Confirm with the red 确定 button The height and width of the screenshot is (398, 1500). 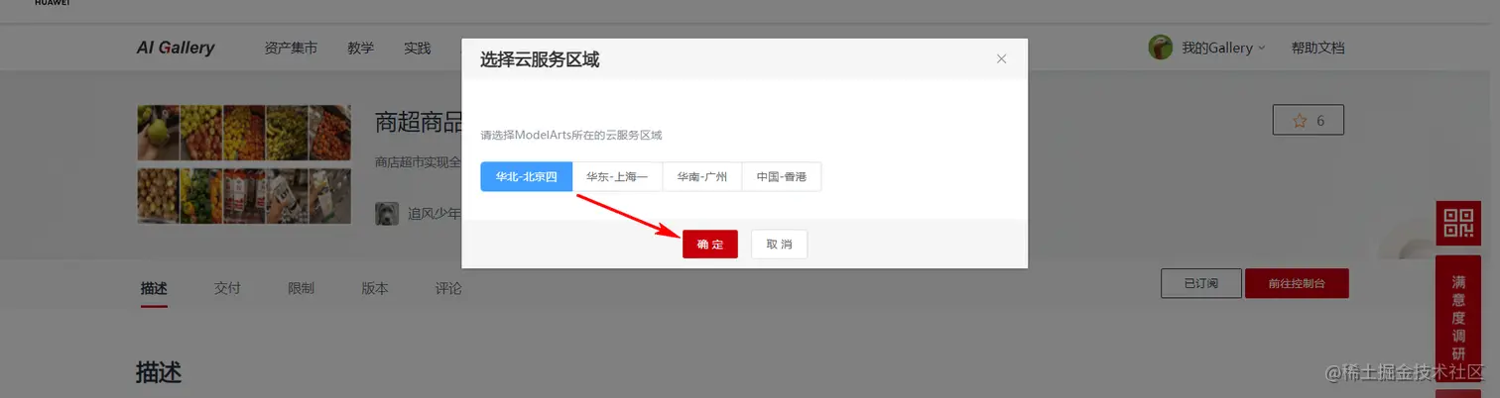click(x=710, y=244)
